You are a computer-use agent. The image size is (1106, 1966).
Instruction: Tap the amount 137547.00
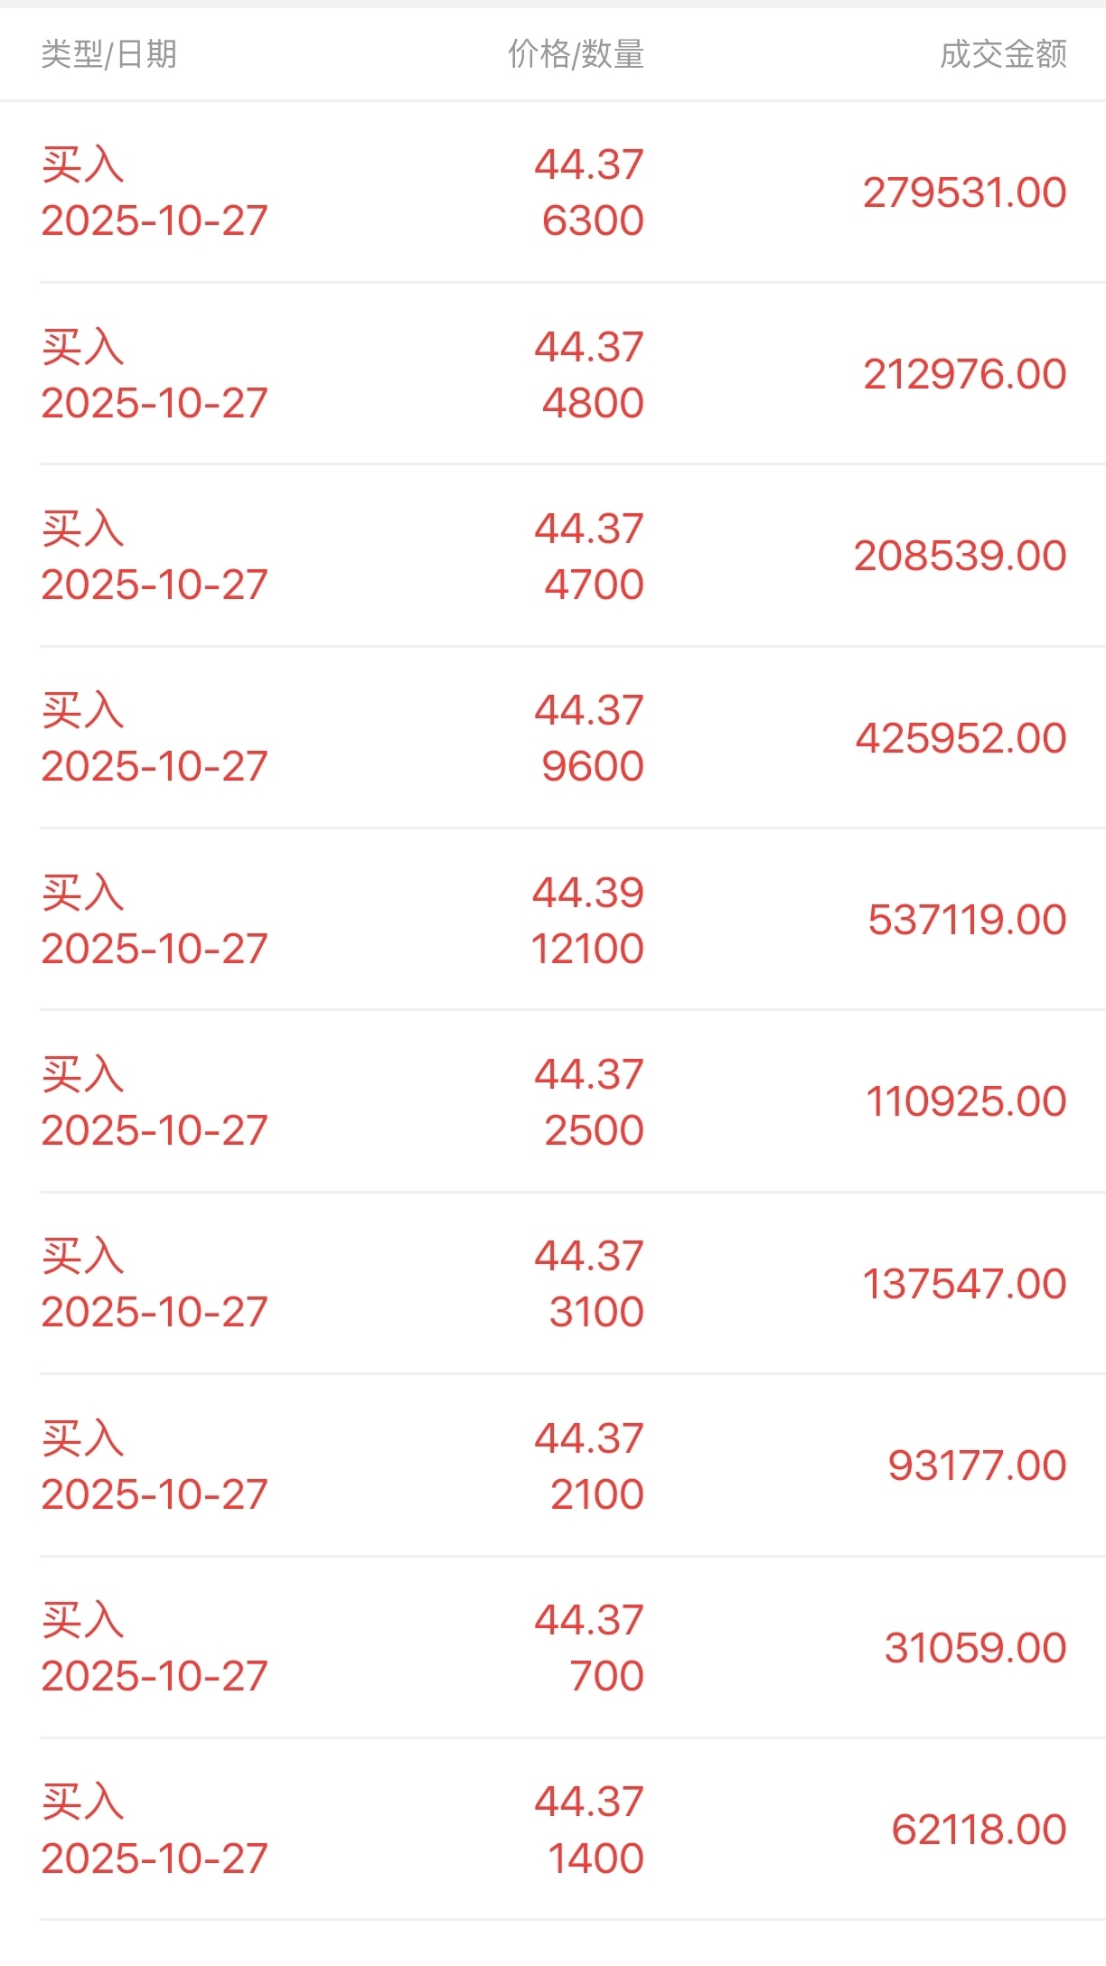(x=964, y=1284)
